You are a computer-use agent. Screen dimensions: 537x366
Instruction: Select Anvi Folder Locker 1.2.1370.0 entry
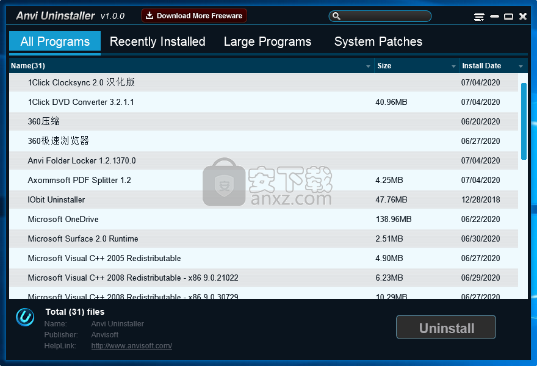82,160
